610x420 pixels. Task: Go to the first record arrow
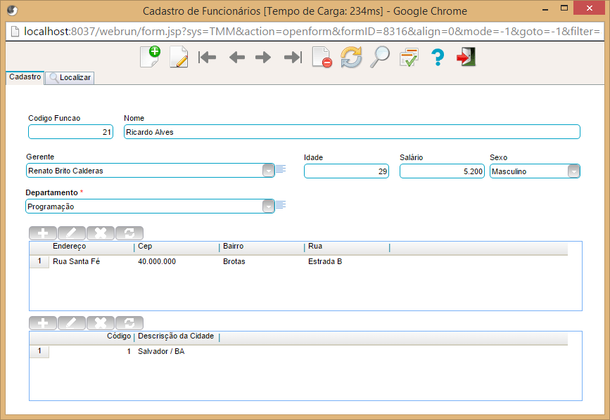[x=207, y=58]
